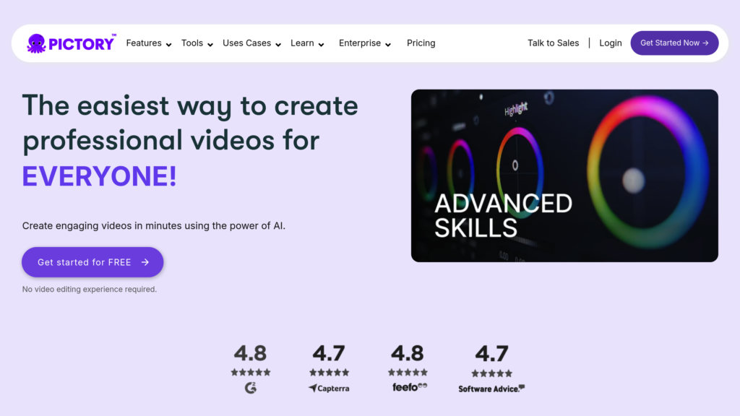Click the Software Advice star rating row
Image resolution: width=740 pixels, height=416 pixels.
pos(491,373)
